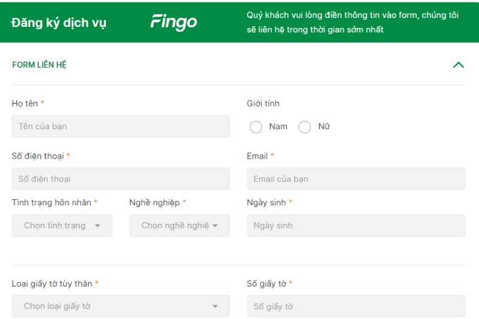The image size is (479, 319).
Task: Click the Ngày sinh date field
Action: (356, 226)
